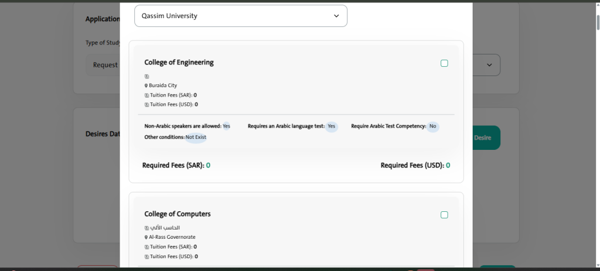
Task: Click the Requires an Arabic language test label
Action: pyautogui.click(x=286, y=126)
